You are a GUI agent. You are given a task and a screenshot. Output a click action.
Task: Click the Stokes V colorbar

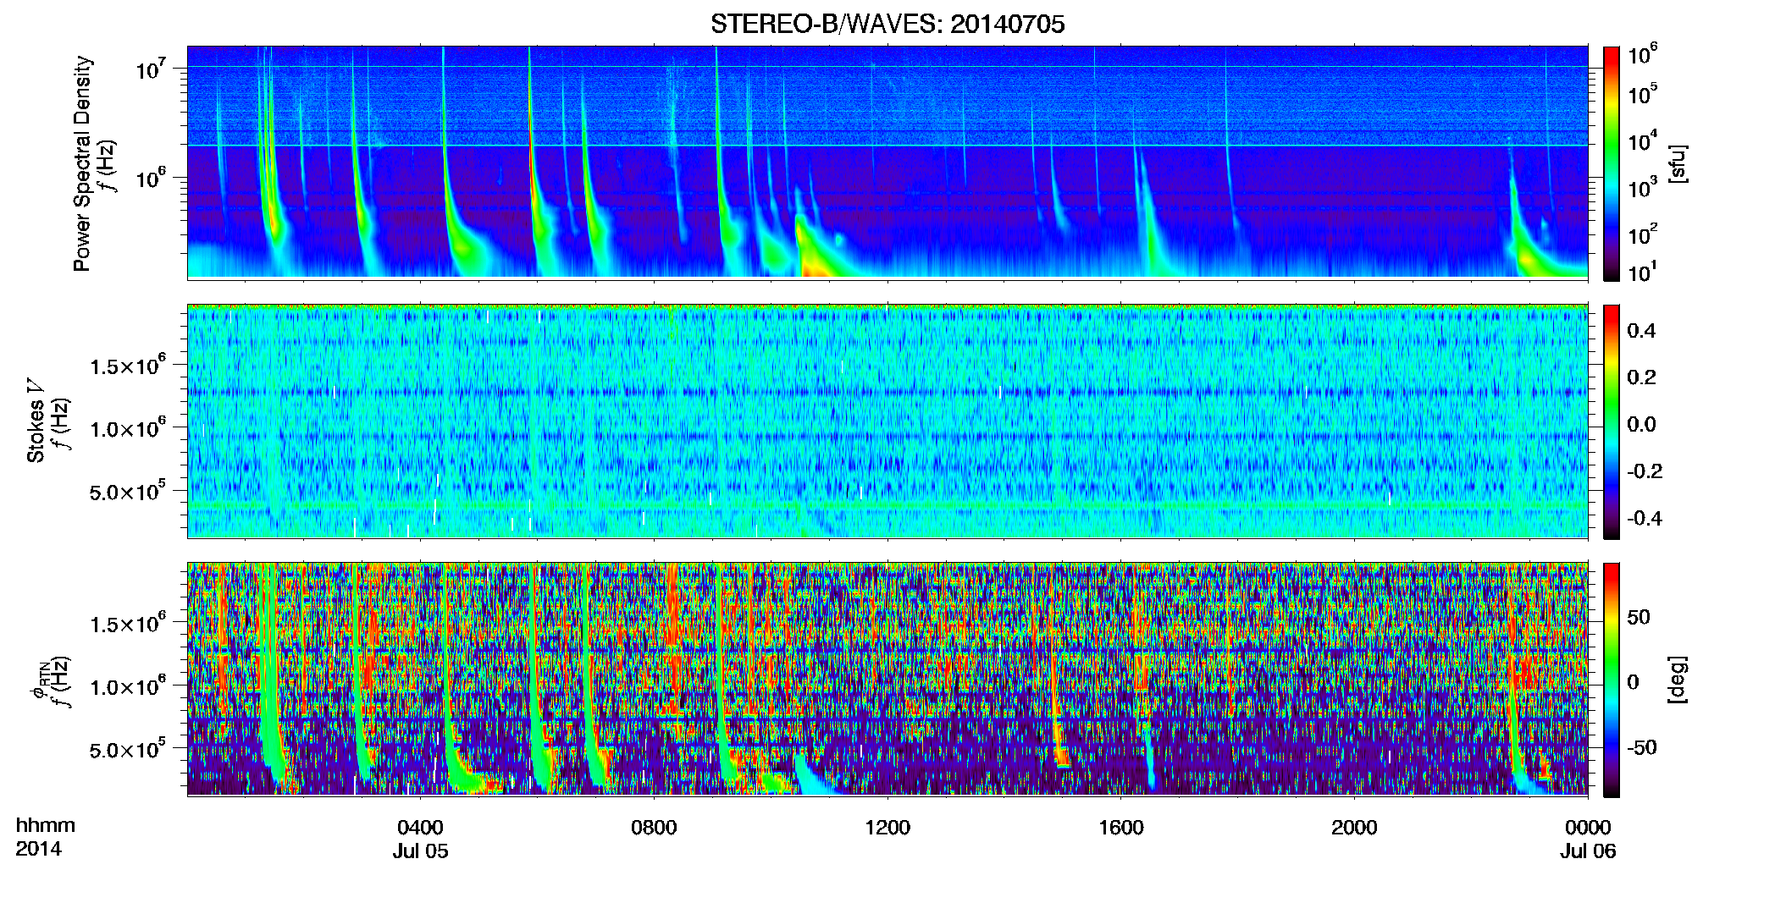click(x=1612, y=421)
